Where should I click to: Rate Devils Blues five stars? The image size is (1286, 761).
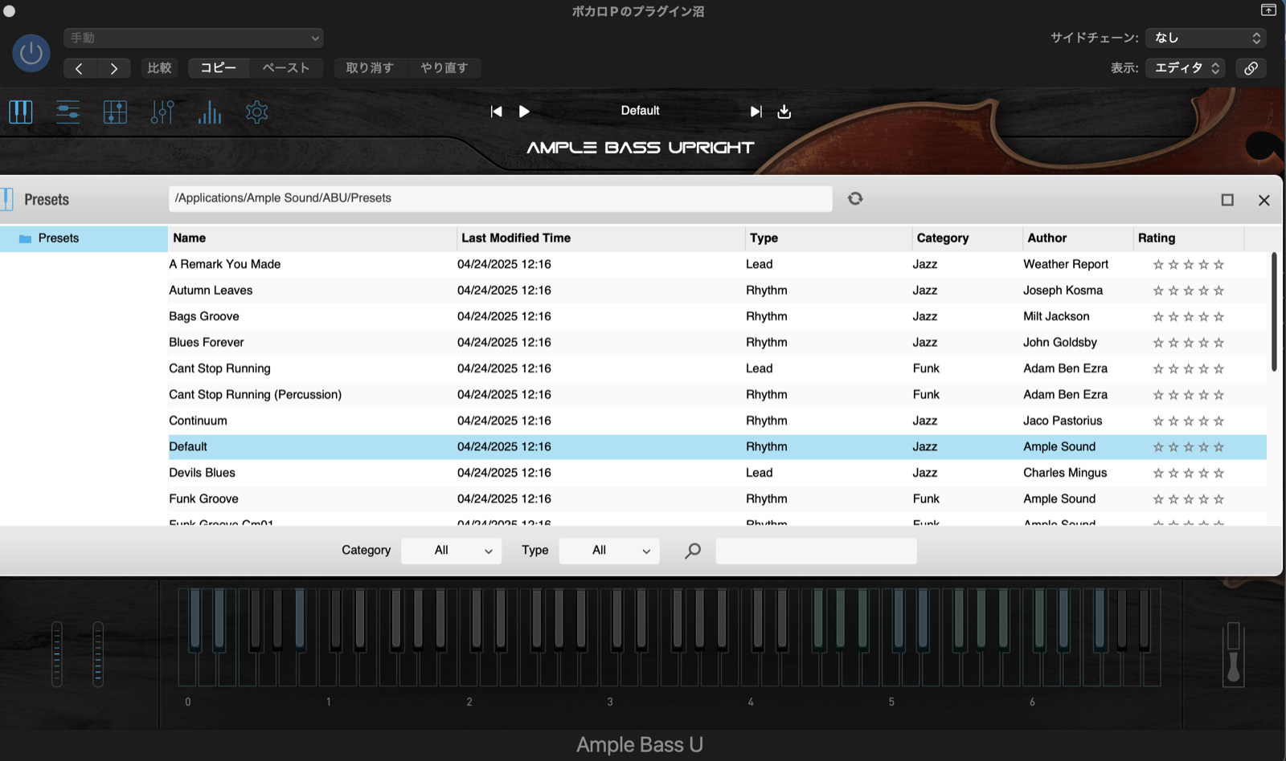tap(1218, 474)
